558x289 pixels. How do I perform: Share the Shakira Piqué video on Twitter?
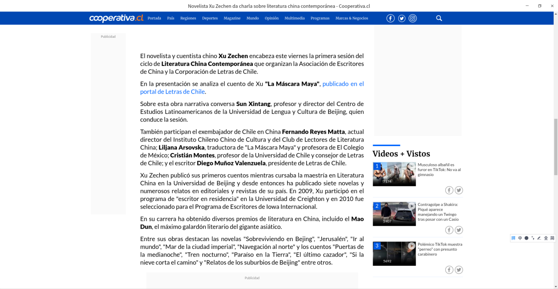[x=458, y=230]
